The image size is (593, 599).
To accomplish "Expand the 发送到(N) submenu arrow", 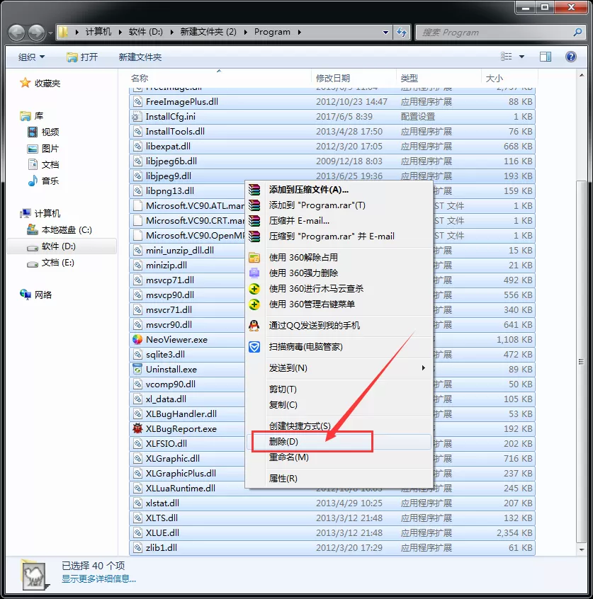I will click(x=423, y=368).
